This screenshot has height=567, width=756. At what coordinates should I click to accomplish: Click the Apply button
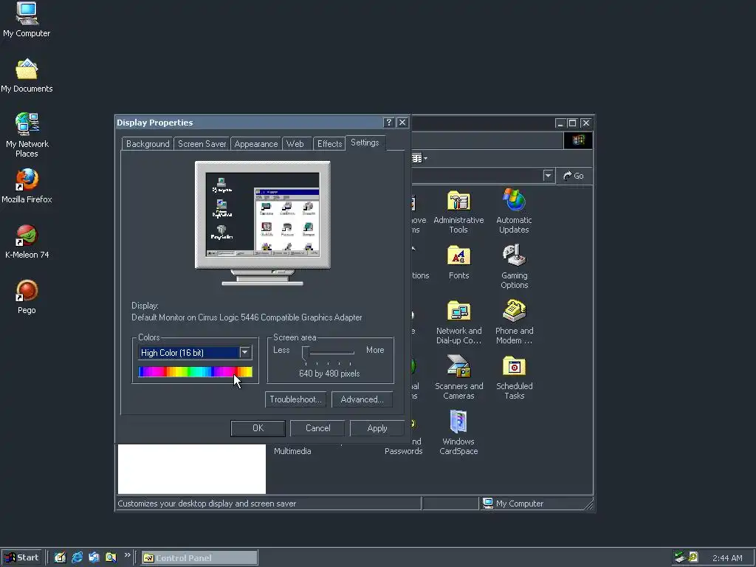[377, 428]
